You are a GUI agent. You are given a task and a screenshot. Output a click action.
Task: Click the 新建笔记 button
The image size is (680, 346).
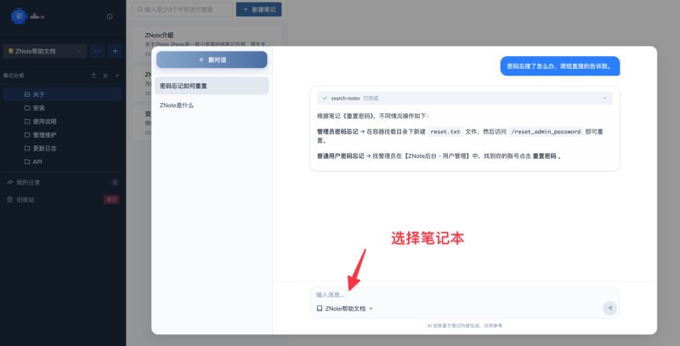click(x=259, y=9)
